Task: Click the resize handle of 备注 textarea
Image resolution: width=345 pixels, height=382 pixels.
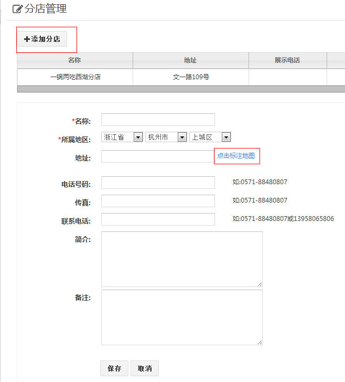Action: (260, 342)
